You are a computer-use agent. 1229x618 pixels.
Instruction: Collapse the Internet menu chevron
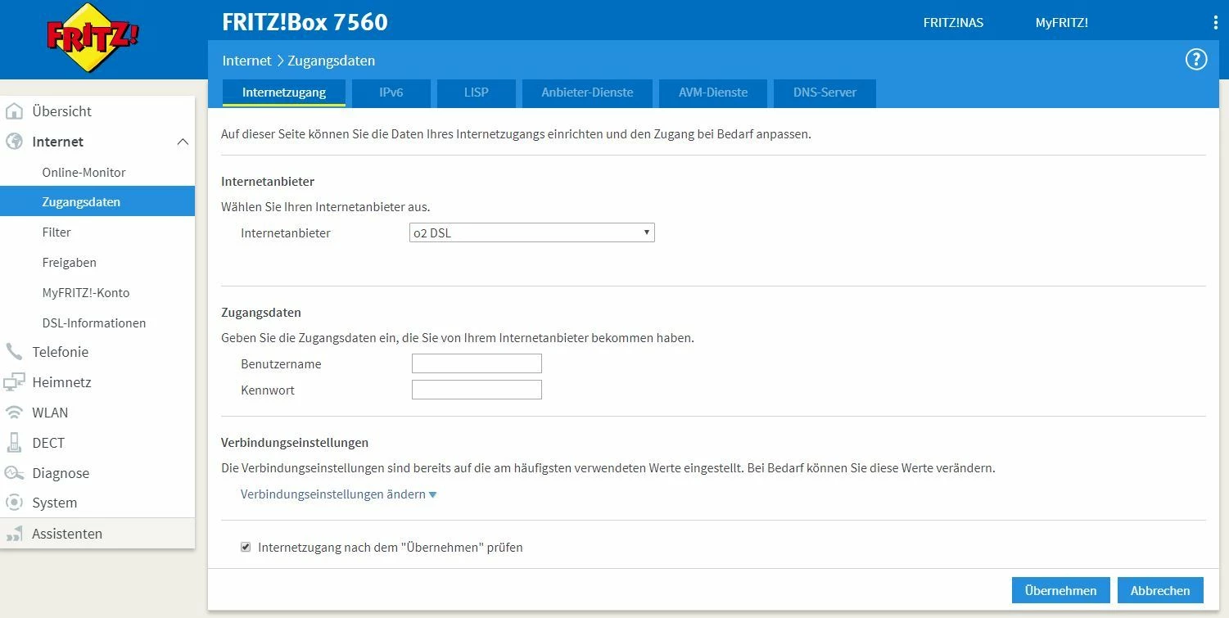point(183,142)
